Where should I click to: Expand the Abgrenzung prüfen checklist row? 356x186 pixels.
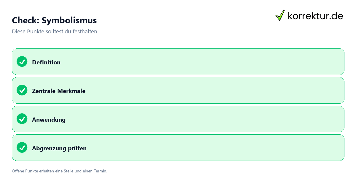[x=178, y=148]
